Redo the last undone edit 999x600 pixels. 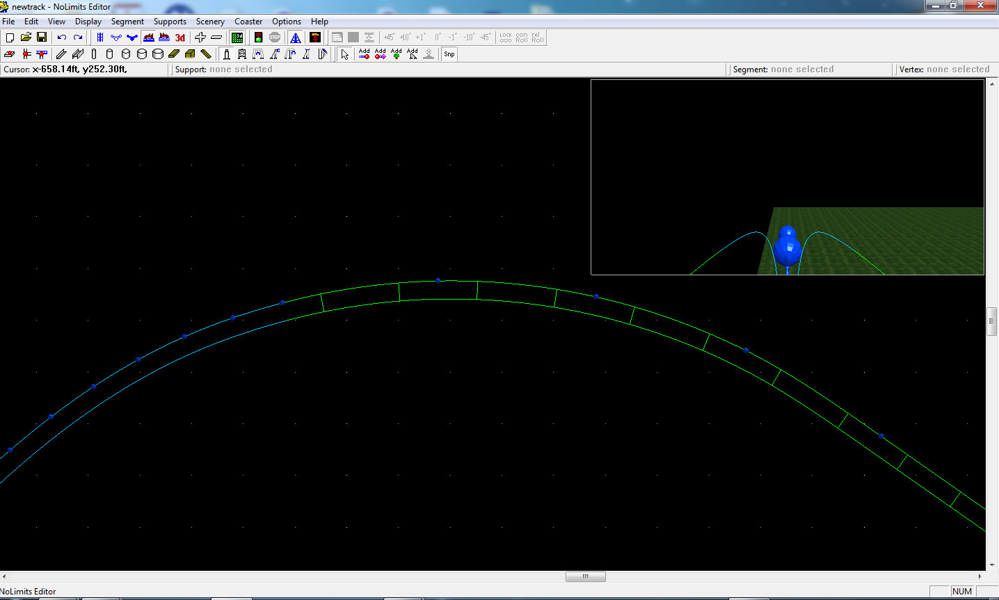tap(78, 38)
